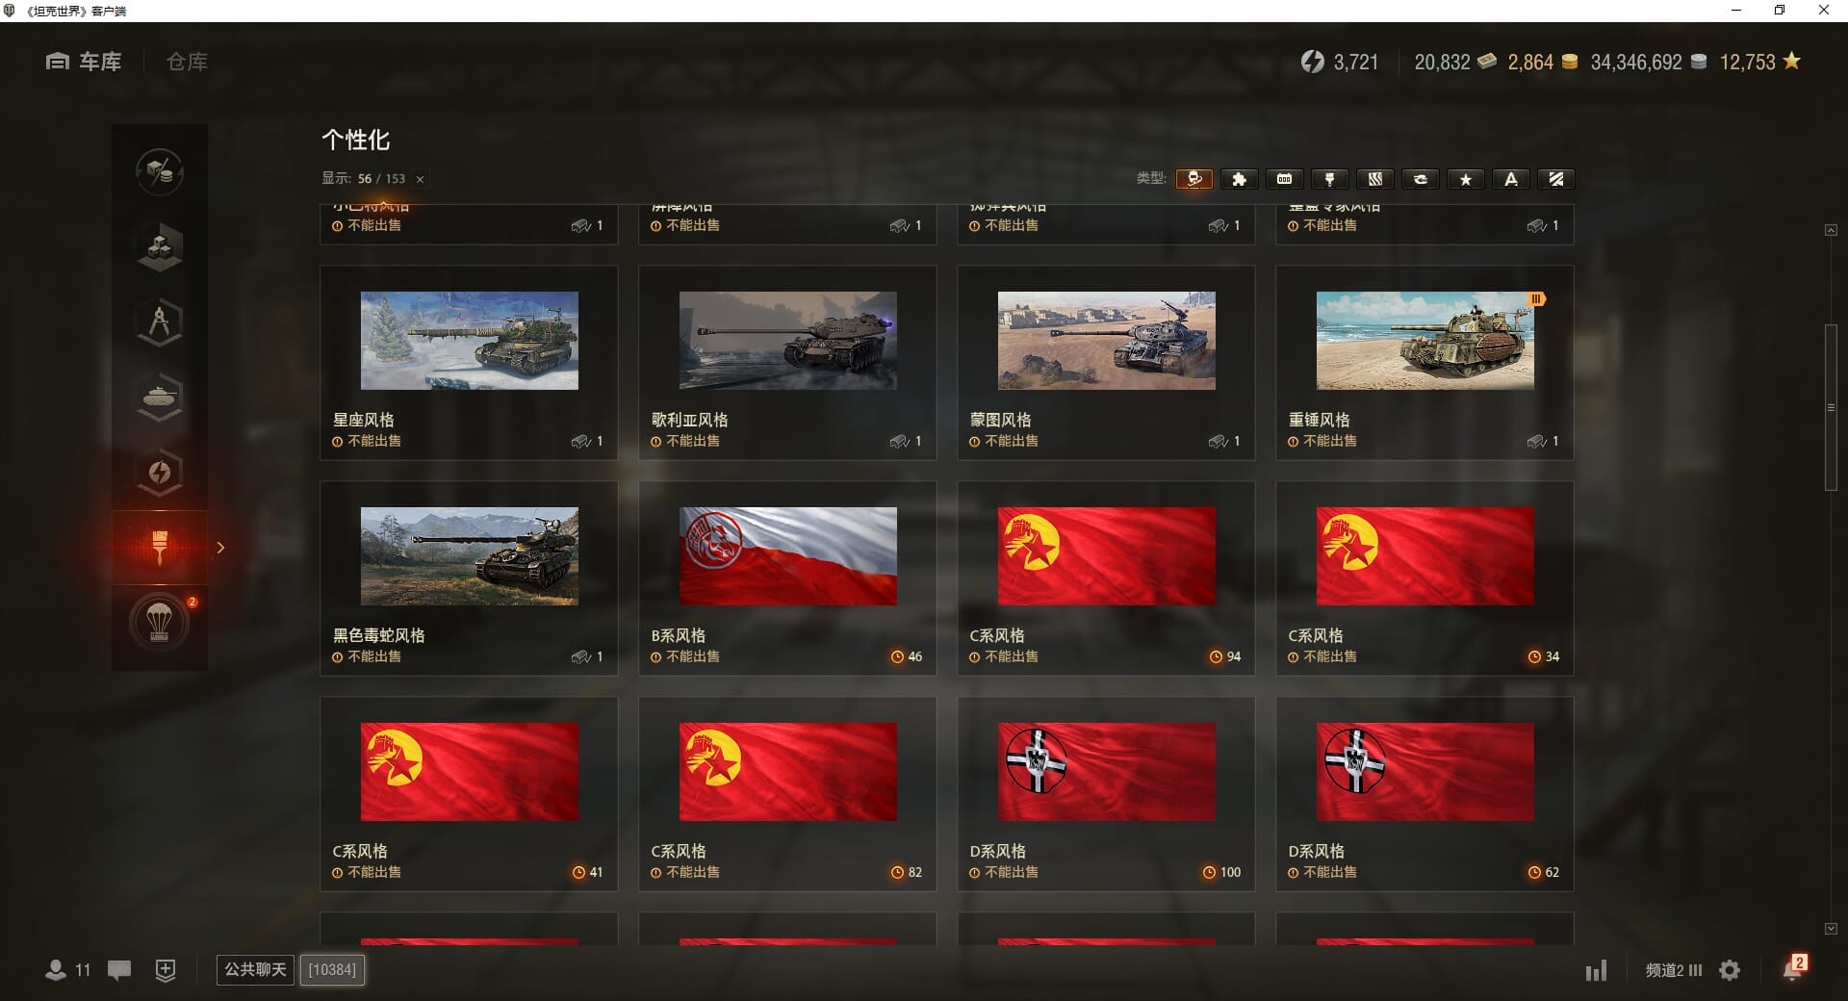Click the notification bell icon

click(x=1792, y=969)
